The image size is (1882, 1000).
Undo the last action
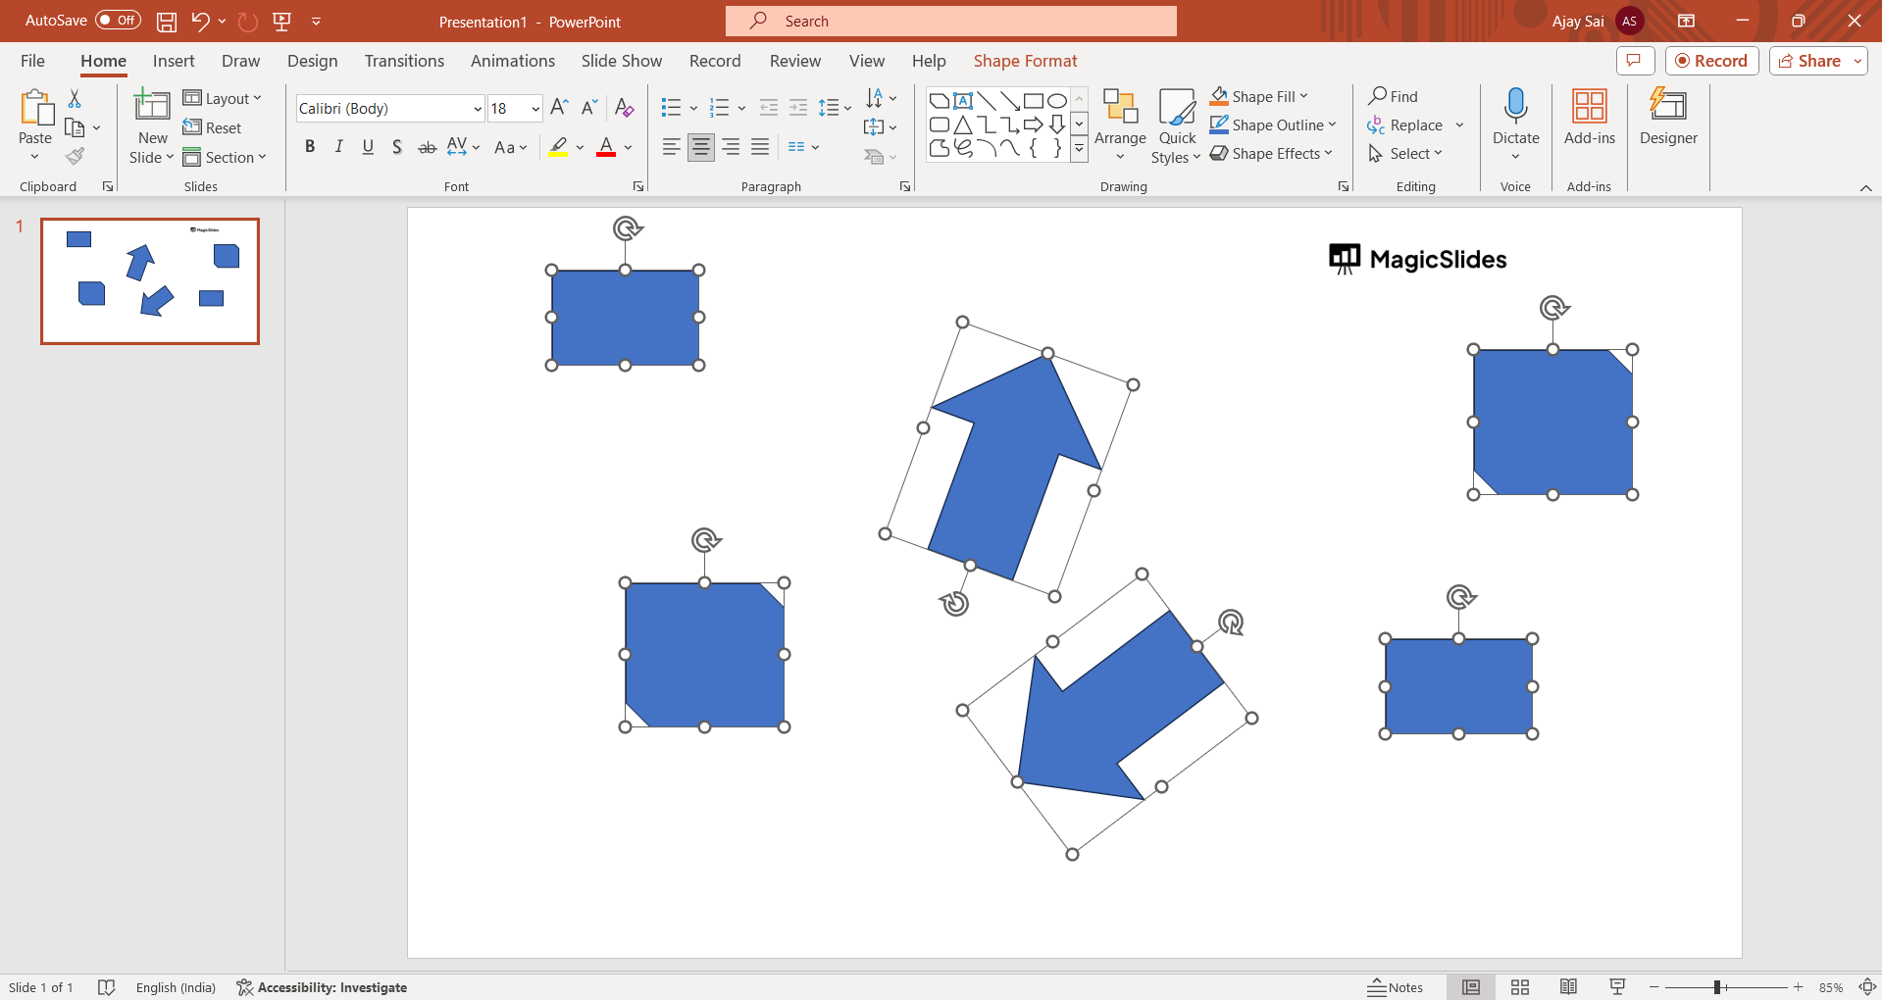click(200, 21)
